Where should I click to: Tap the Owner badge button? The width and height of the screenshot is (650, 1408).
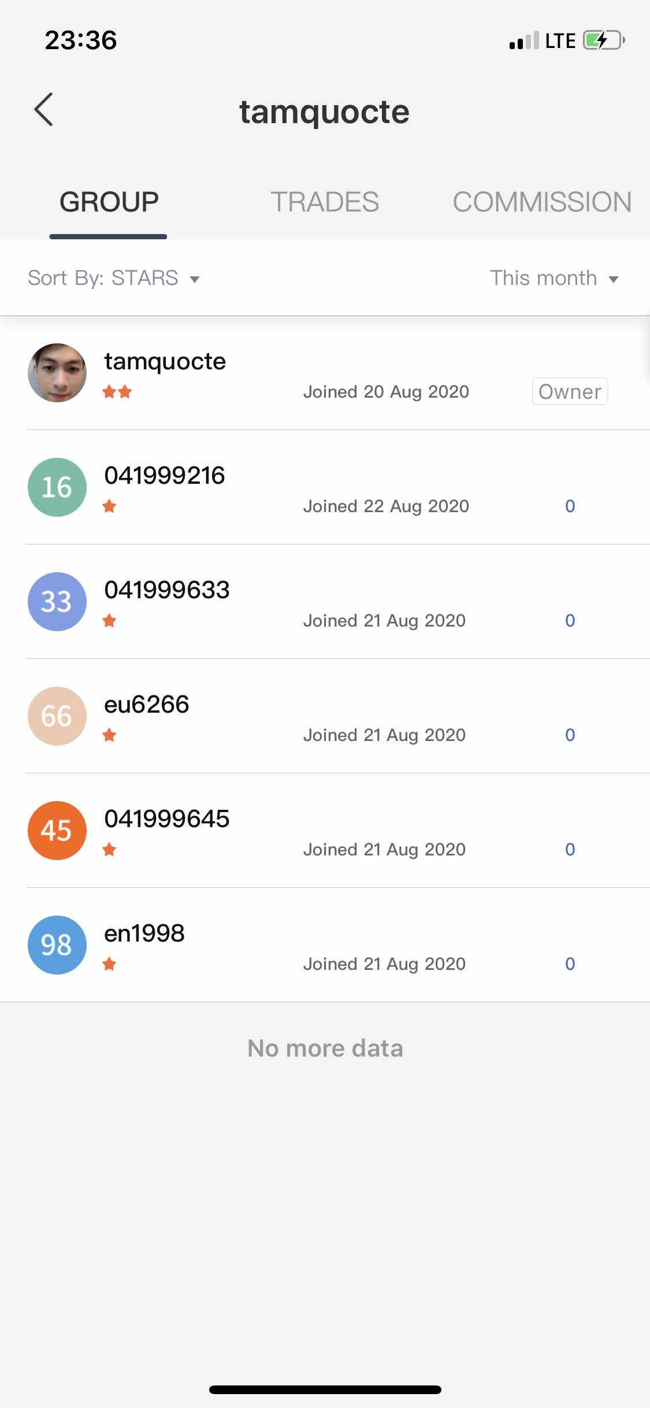569,392
